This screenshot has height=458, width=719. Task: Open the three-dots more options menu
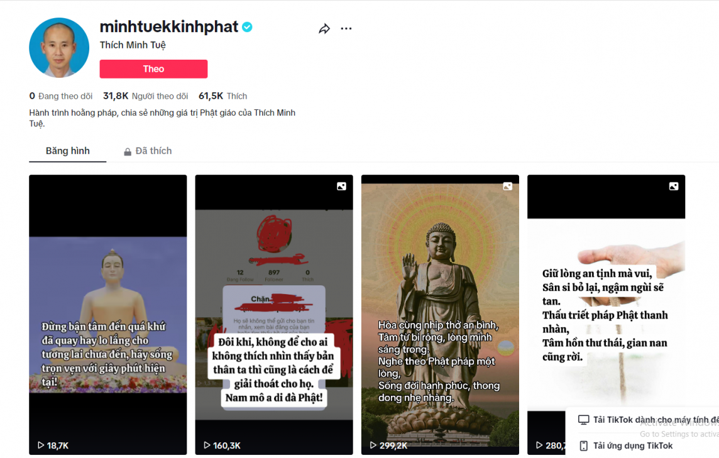point(346,29)
